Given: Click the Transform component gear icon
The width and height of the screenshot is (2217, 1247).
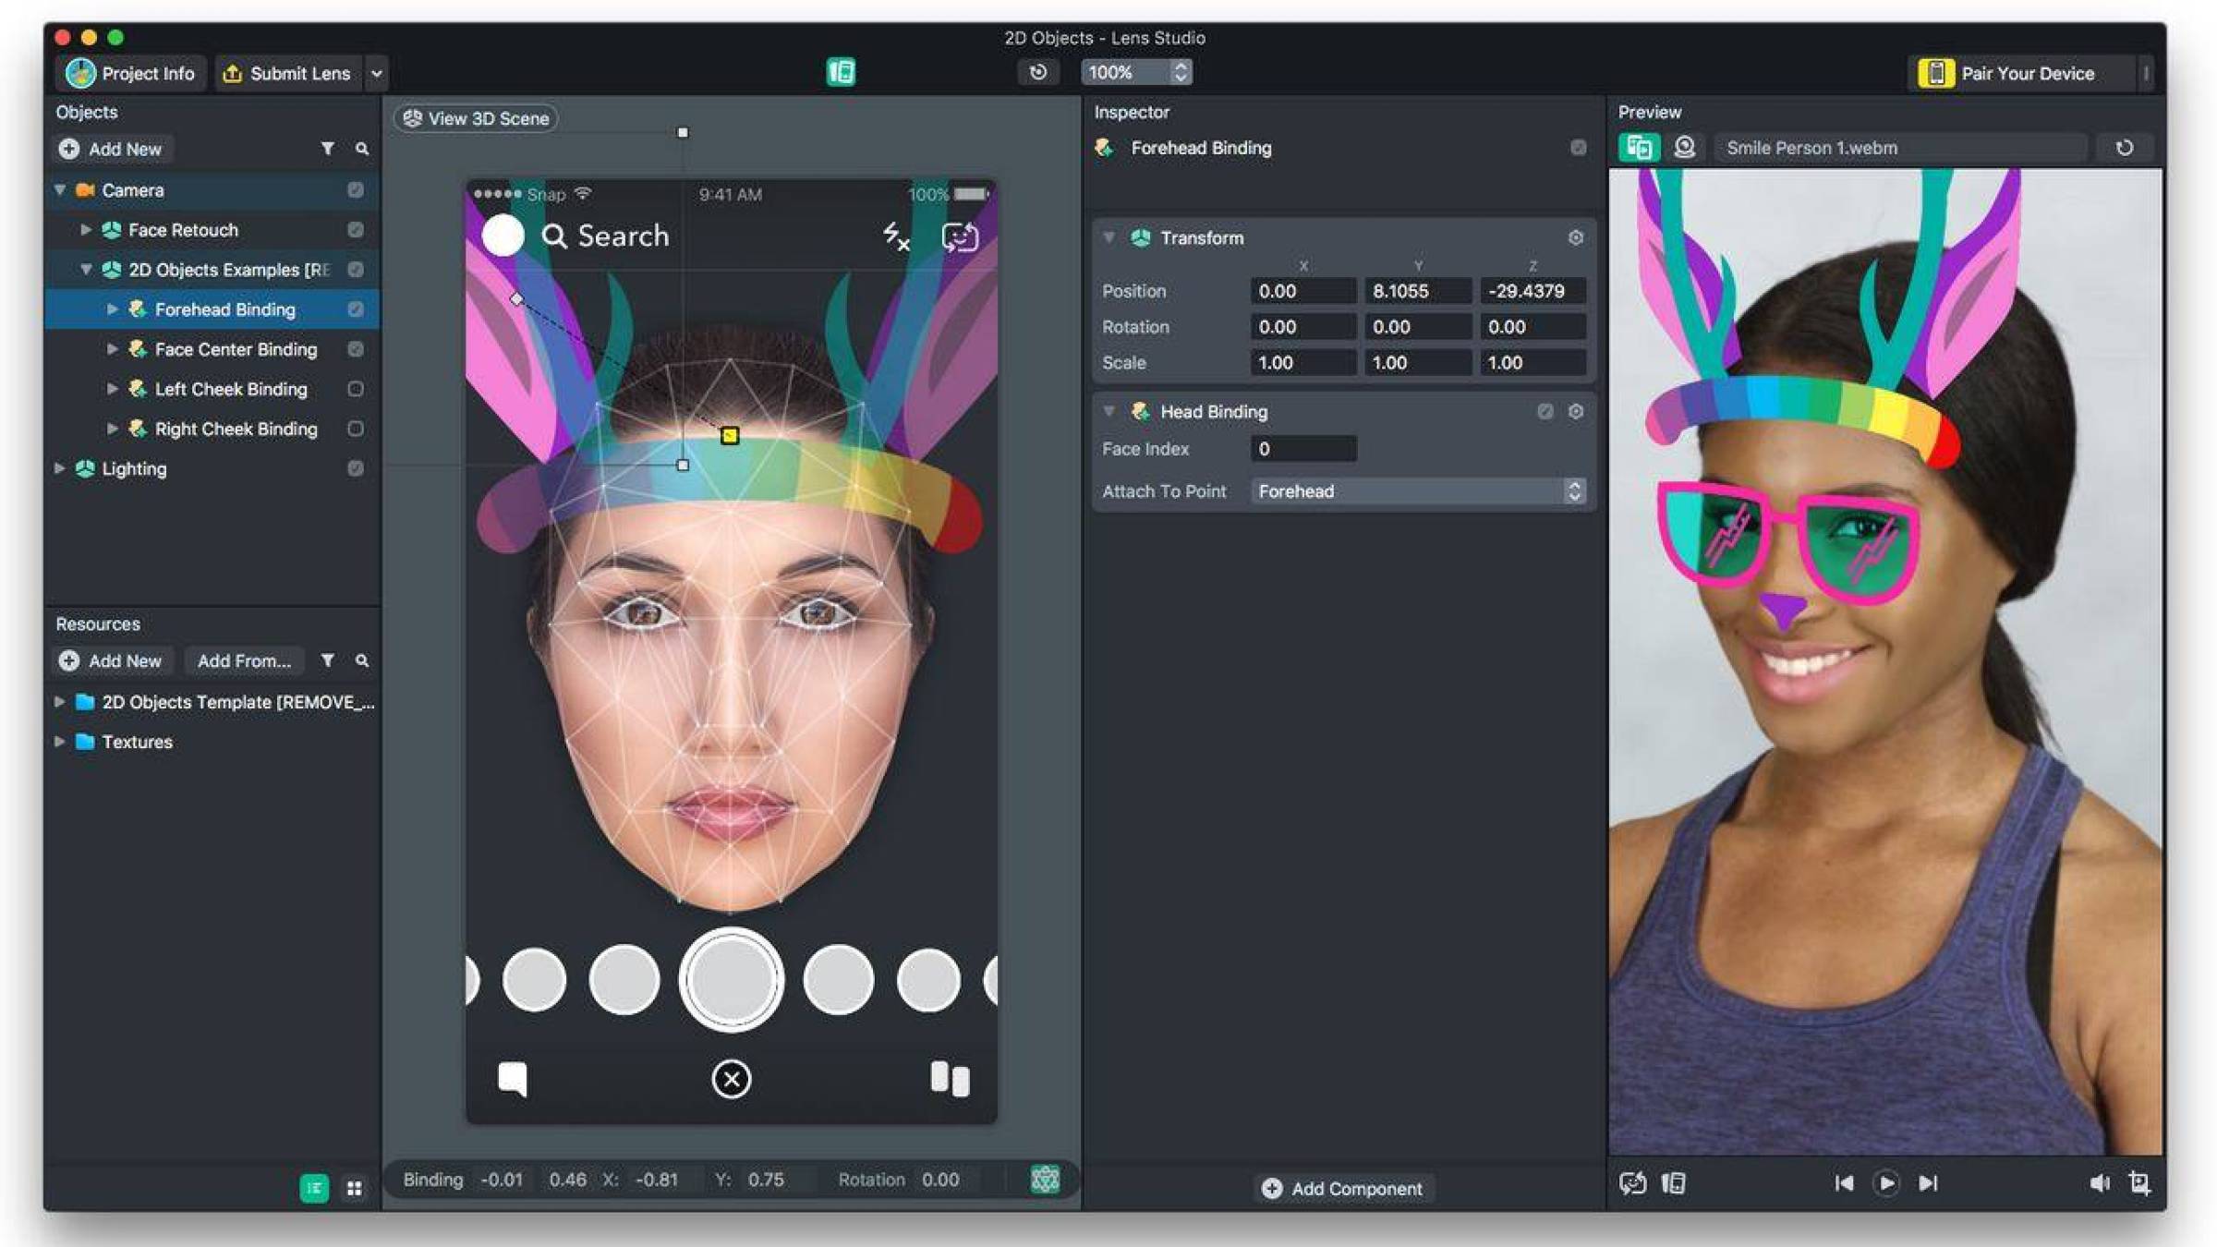Looking at the screenshot, I should (1575, 238).
